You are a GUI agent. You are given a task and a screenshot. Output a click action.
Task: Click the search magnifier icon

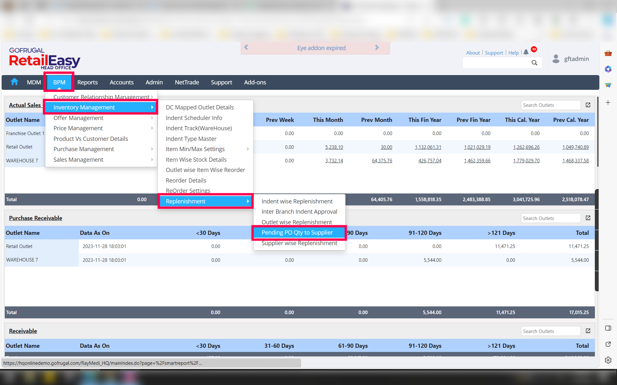(534, 63)
